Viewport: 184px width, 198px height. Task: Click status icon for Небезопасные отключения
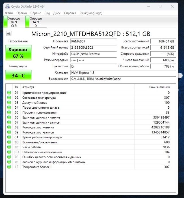pos(9,152)
